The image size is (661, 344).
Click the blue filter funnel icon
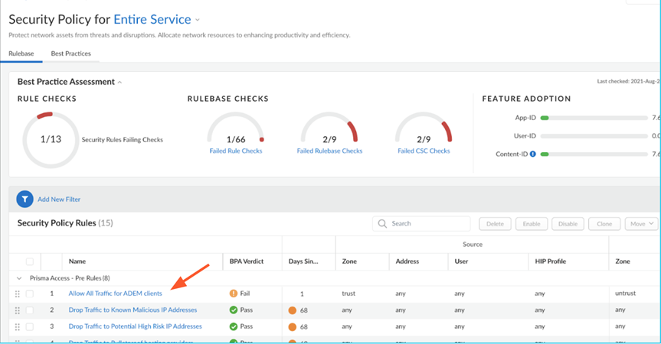click(25, 199)
